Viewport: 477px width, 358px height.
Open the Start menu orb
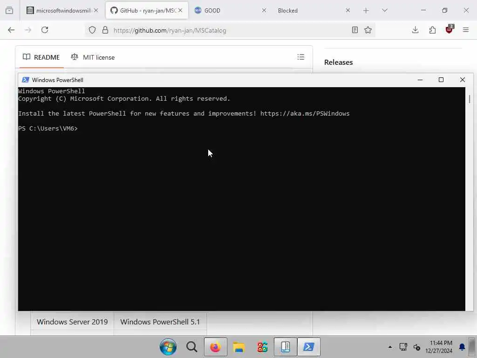click(x=168, y=347)
